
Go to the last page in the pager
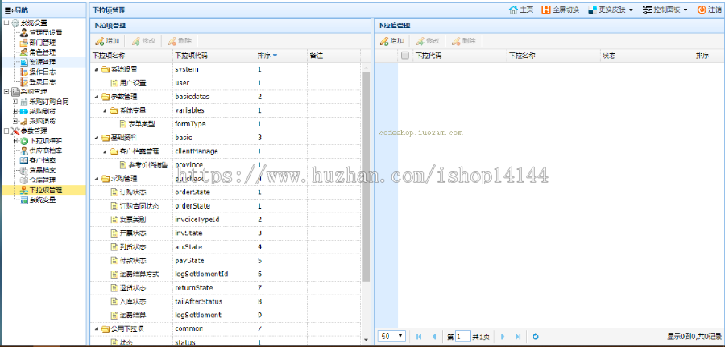518,337
